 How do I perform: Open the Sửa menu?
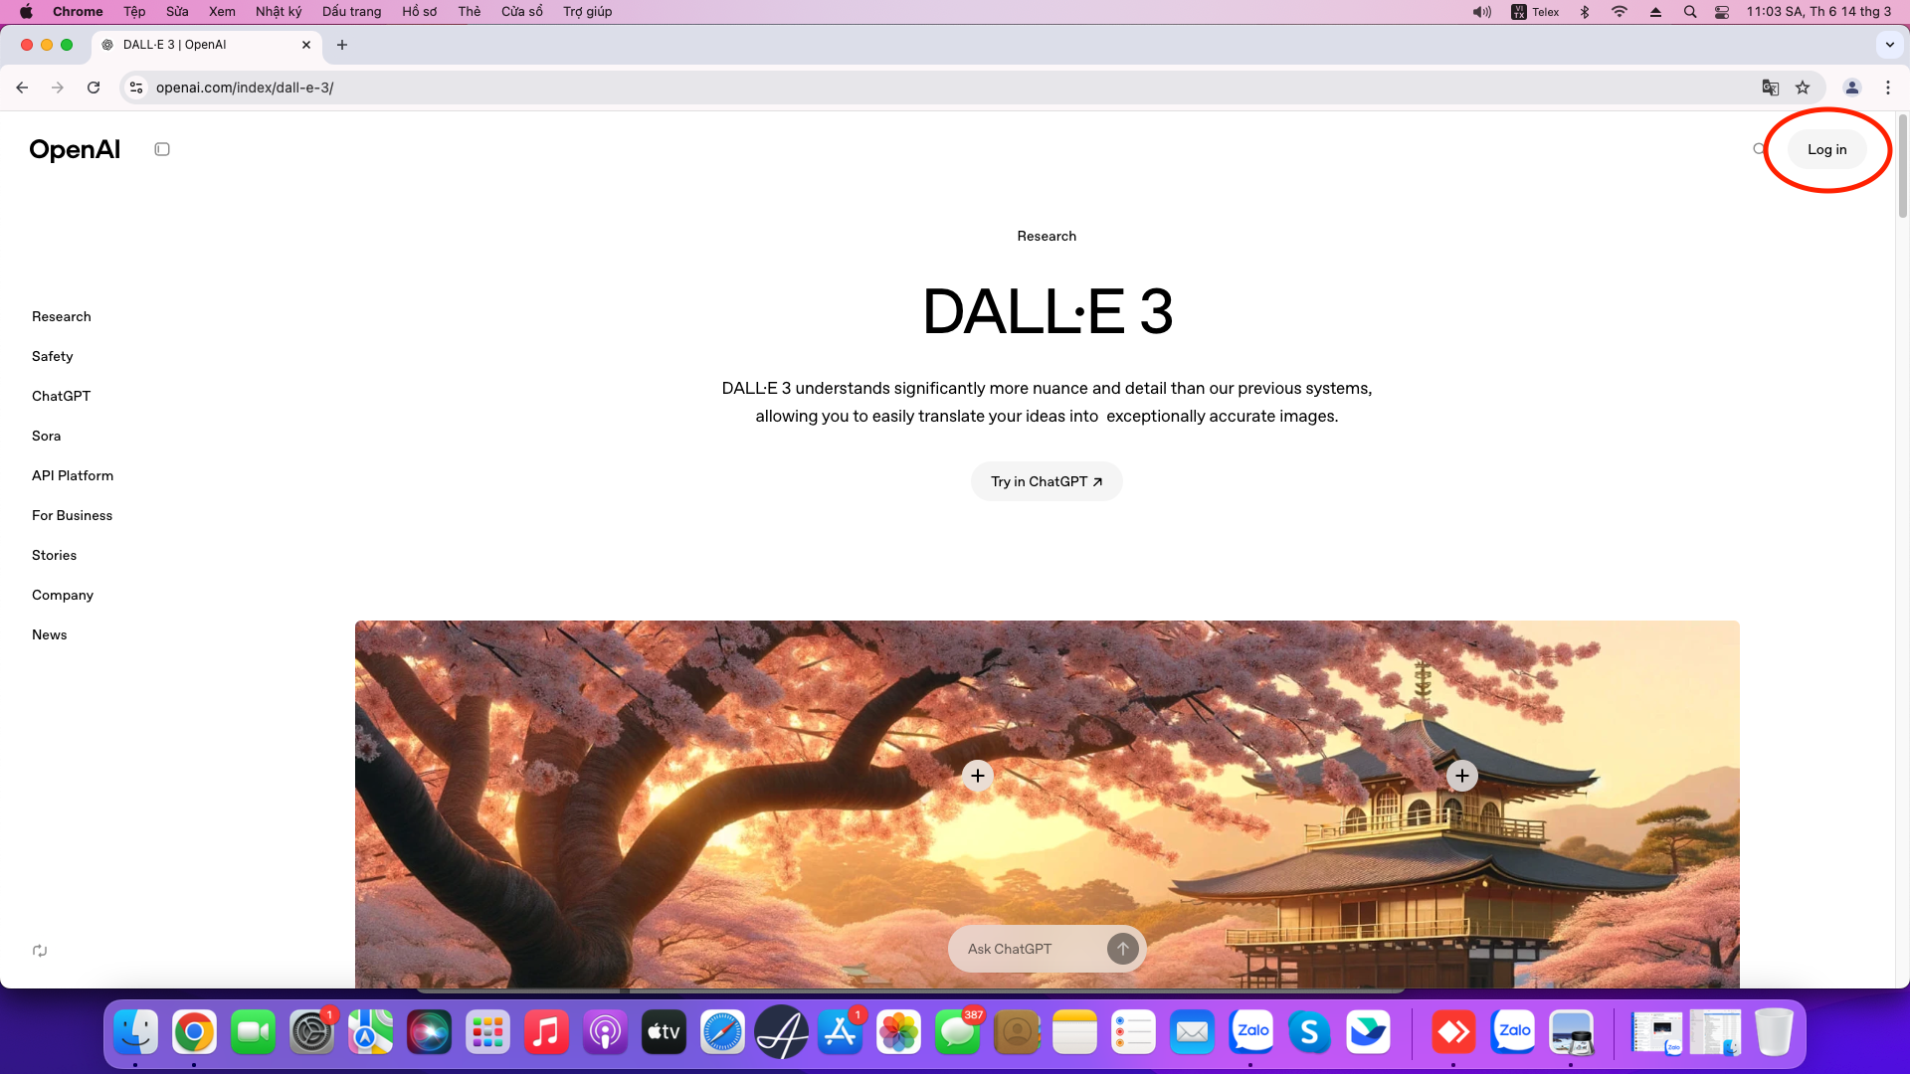(x=177, y=12)
